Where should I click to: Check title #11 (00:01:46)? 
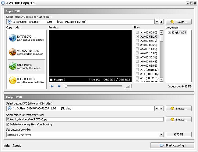(137, 74)
